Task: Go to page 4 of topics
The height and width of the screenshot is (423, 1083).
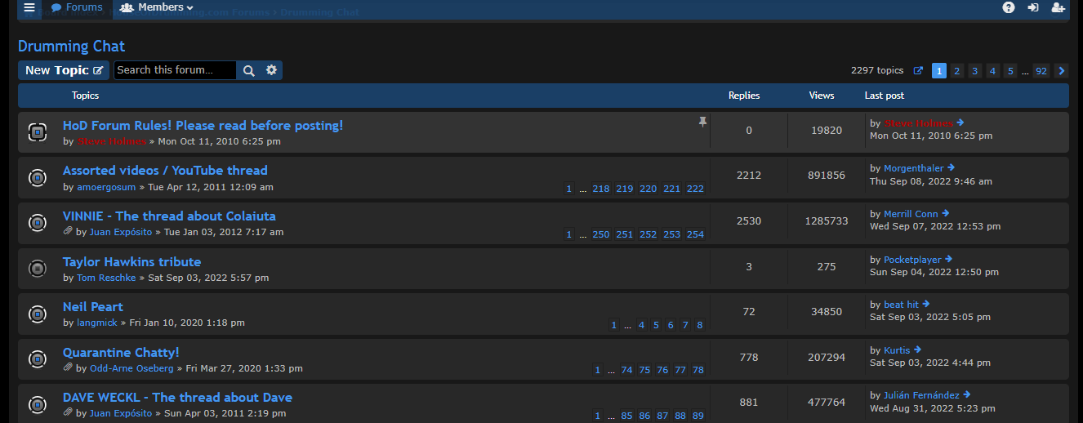Action: pyautogui.click(x=992, y=71)
